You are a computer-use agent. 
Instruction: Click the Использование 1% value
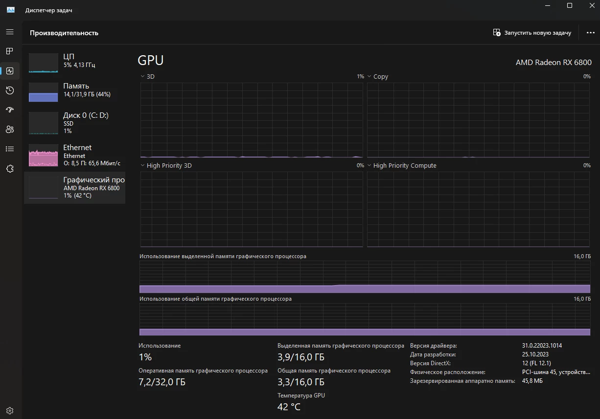[x=145, y=357]
